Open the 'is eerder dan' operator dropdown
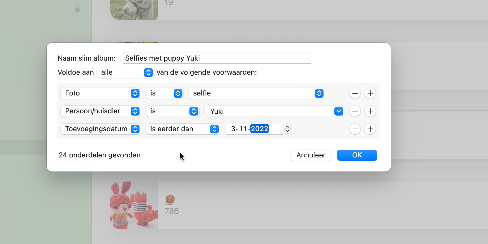This screenshot has width=488, height=244. click(x=183, y=129)
